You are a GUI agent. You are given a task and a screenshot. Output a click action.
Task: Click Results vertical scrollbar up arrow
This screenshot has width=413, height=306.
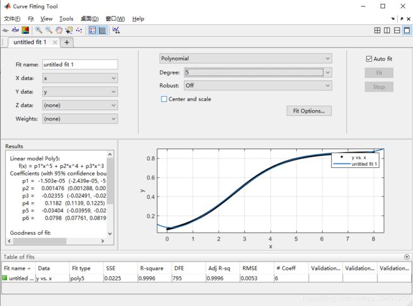point(110,155)
